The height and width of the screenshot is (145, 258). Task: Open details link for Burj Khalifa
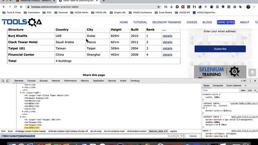click(x=168, y=36)
